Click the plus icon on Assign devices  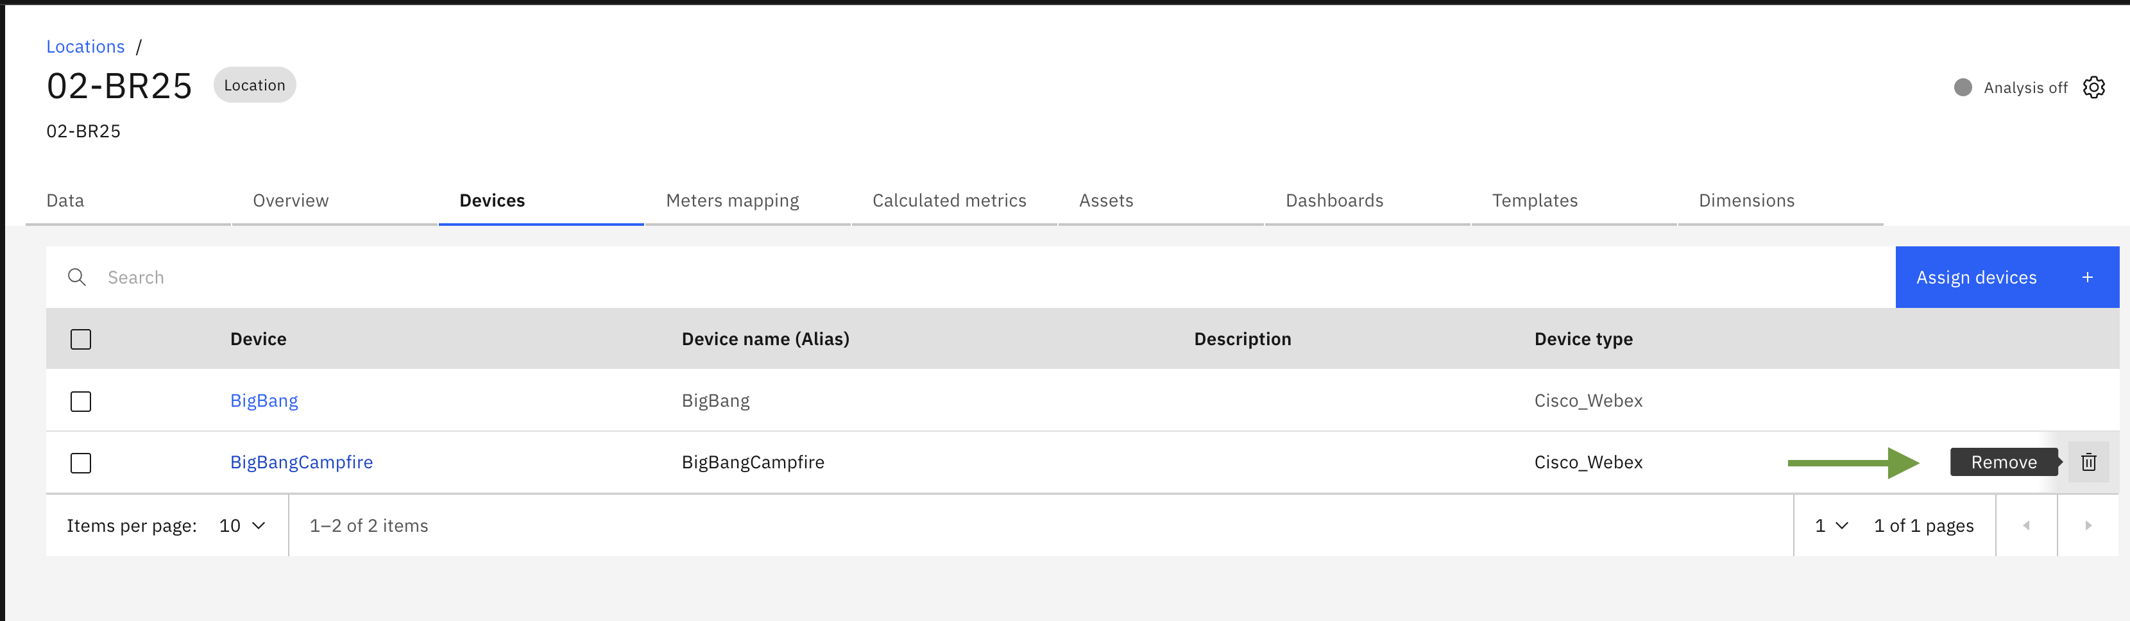[2087, 278]
